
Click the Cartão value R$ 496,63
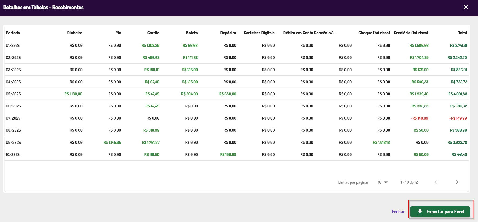[x=151, y=58]
